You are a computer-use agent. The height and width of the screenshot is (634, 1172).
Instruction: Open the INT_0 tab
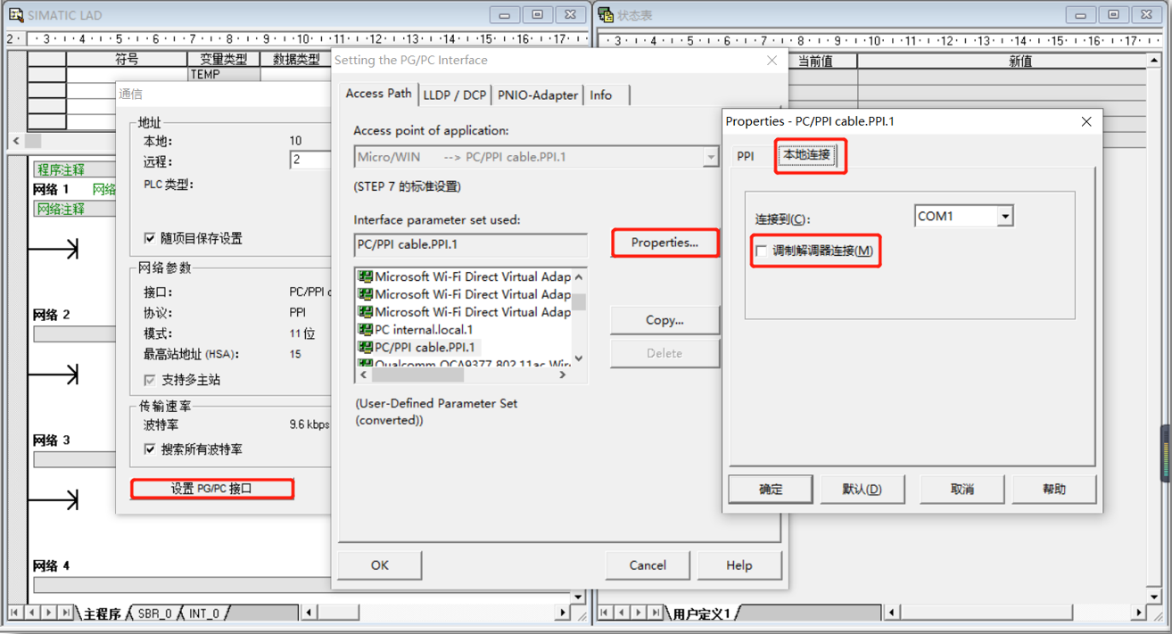pyautogui.click(x=203, y=613)
